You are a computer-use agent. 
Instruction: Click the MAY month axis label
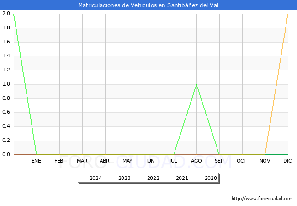127,161
